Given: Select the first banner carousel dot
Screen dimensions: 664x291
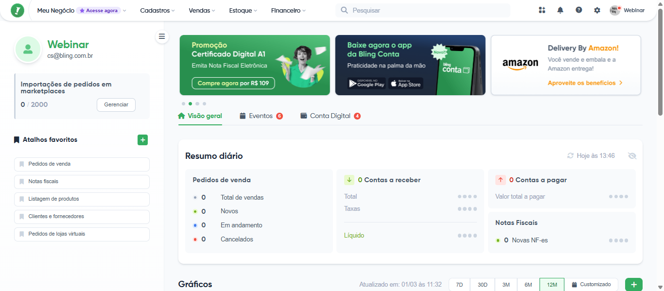Looking at the screenshot, I should click(x=183, y=103).
